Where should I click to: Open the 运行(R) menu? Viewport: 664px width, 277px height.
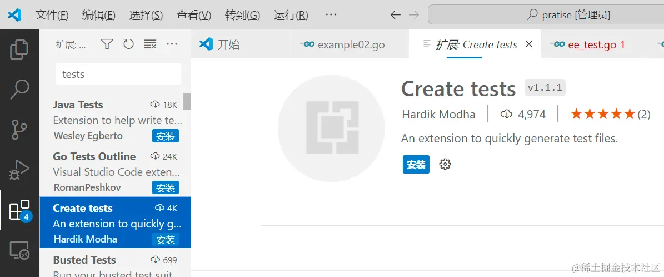click(x=291, y=15)
